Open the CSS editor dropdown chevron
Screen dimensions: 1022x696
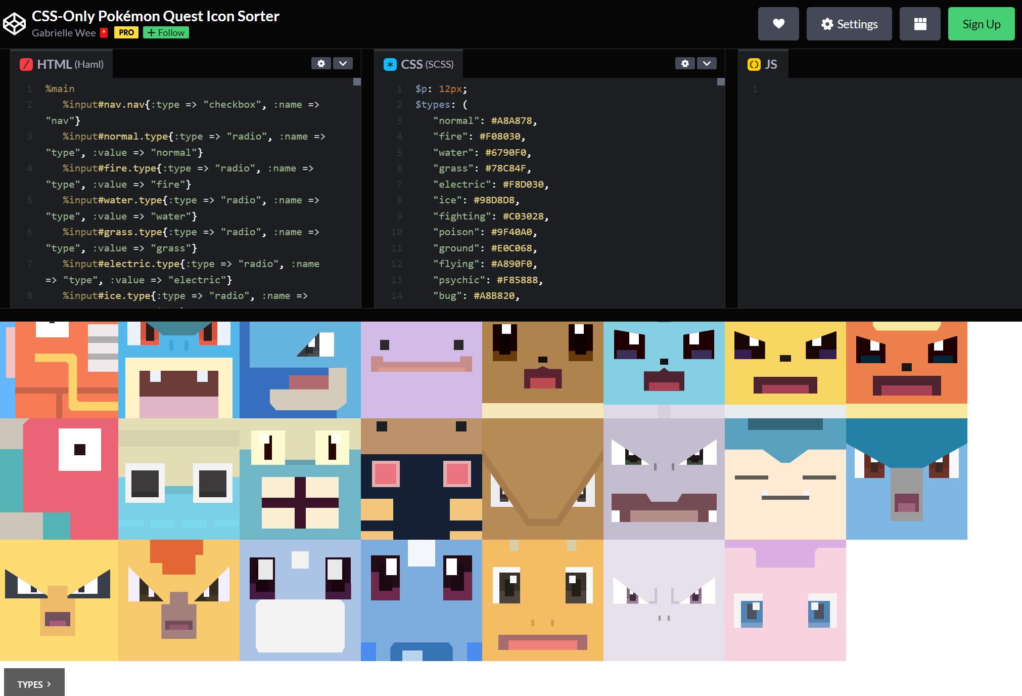(707, 63)
